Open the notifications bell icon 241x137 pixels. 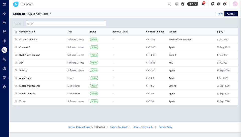tap(203, 4)
